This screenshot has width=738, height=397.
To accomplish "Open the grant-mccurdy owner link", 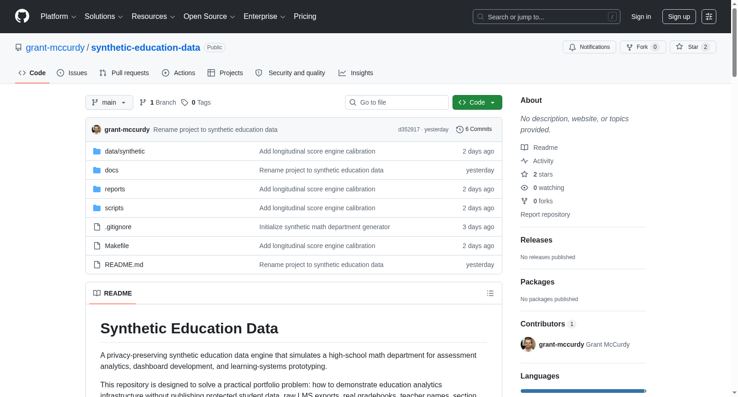I will pyautogui.click(x=55, y=47).
